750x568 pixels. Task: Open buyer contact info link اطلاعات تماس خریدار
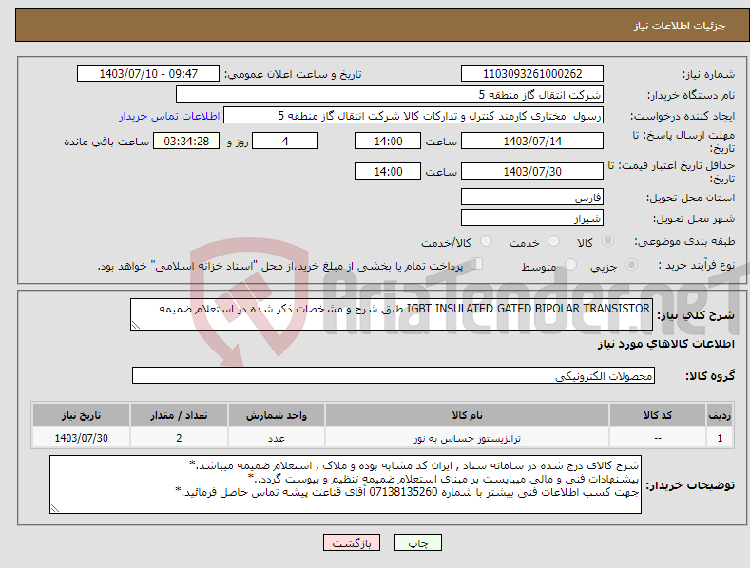pyautogui.click(x=169, y=116)
